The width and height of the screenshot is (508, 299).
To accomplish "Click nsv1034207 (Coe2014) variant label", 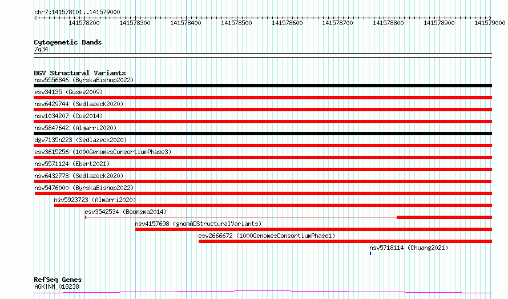I will pos(68,116).
